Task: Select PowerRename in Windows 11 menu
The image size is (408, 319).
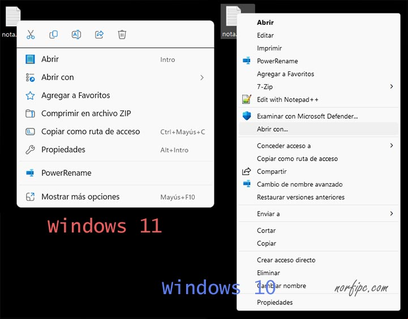Action: click(x=115, y=173)
